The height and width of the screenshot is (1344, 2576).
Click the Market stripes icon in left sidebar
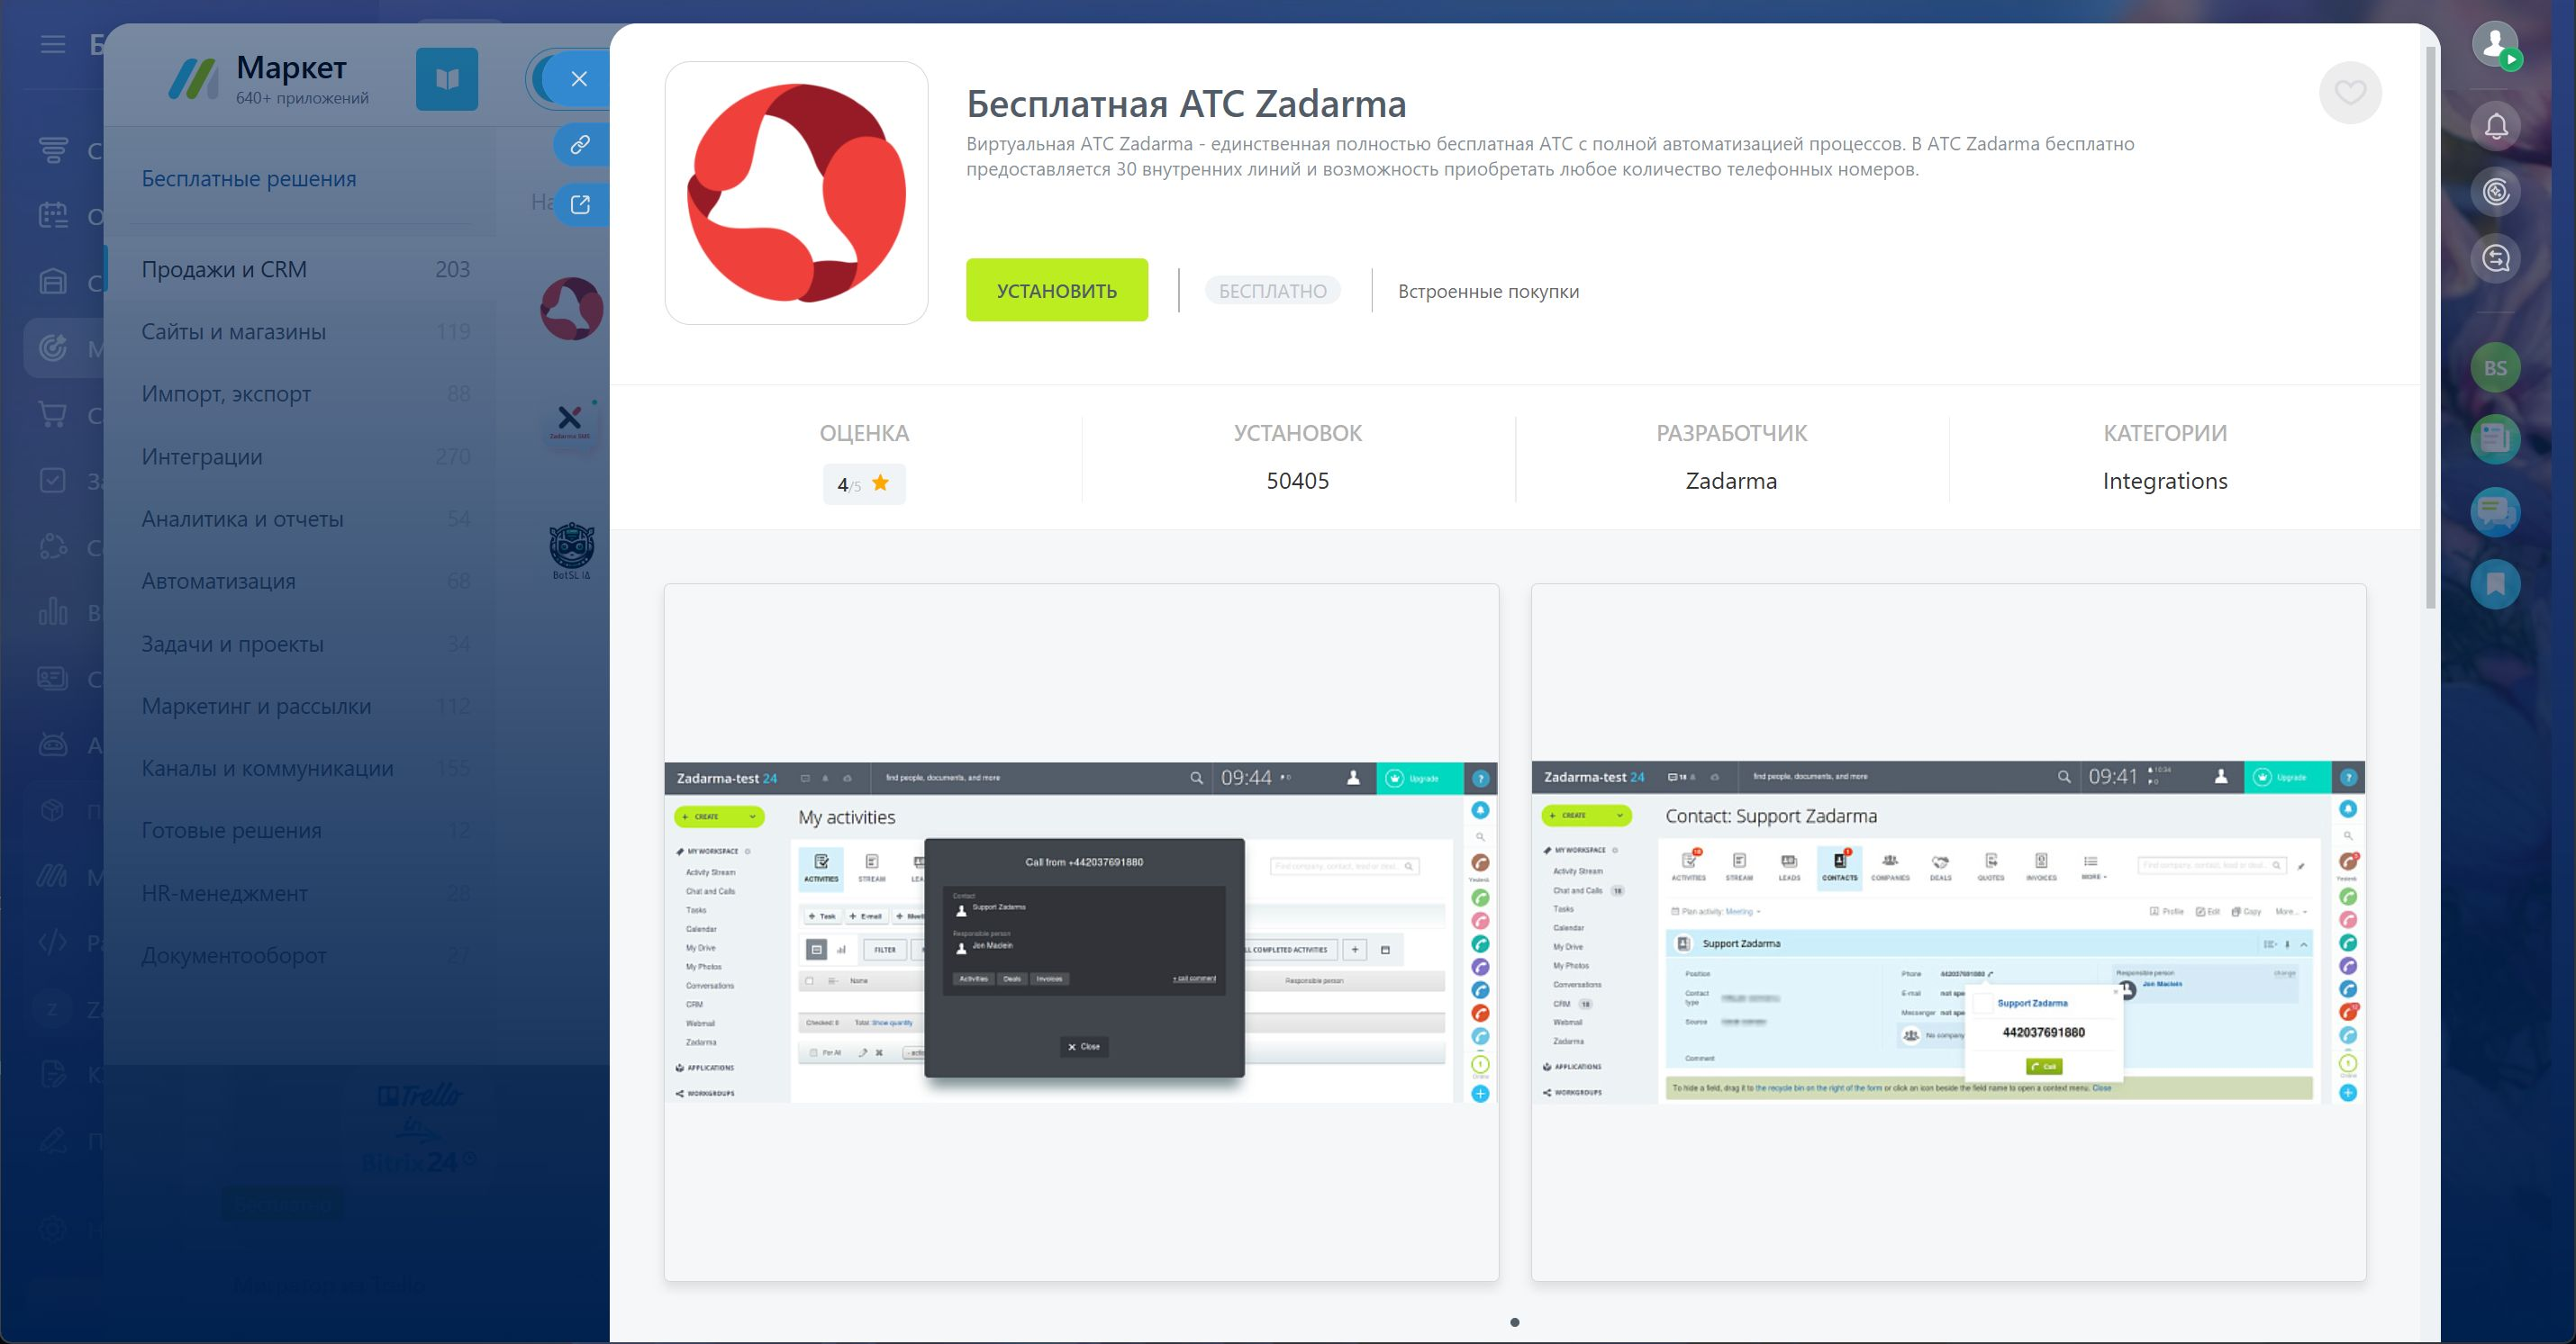(x=52, y=877)
